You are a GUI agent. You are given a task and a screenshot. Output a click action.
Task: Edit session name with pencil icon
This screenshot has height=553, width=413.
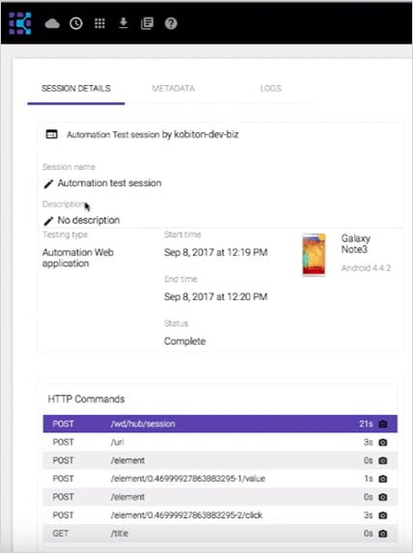48,183
